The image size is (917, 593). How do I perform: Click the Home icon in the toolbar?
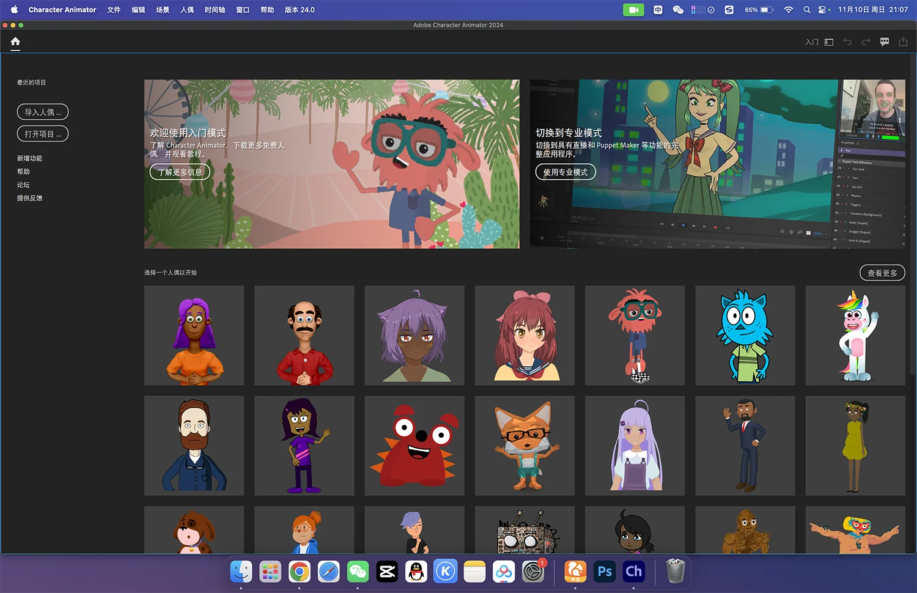click(15, 42)
